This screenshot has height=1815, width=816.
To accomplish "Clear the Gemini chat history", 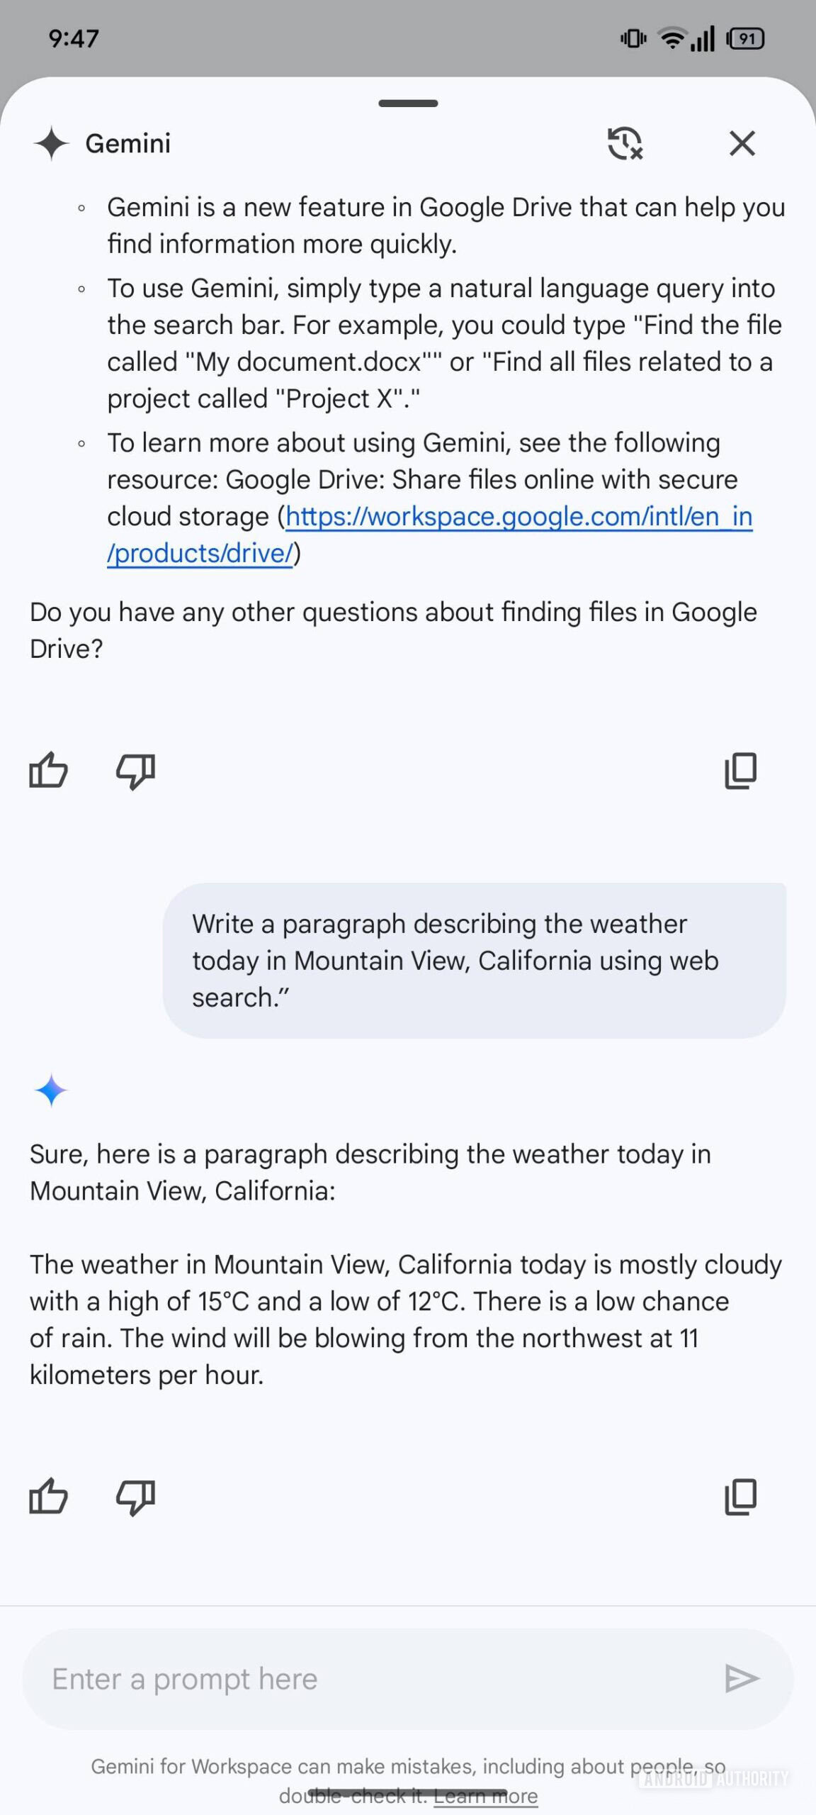I will click(x=625, y=143).
